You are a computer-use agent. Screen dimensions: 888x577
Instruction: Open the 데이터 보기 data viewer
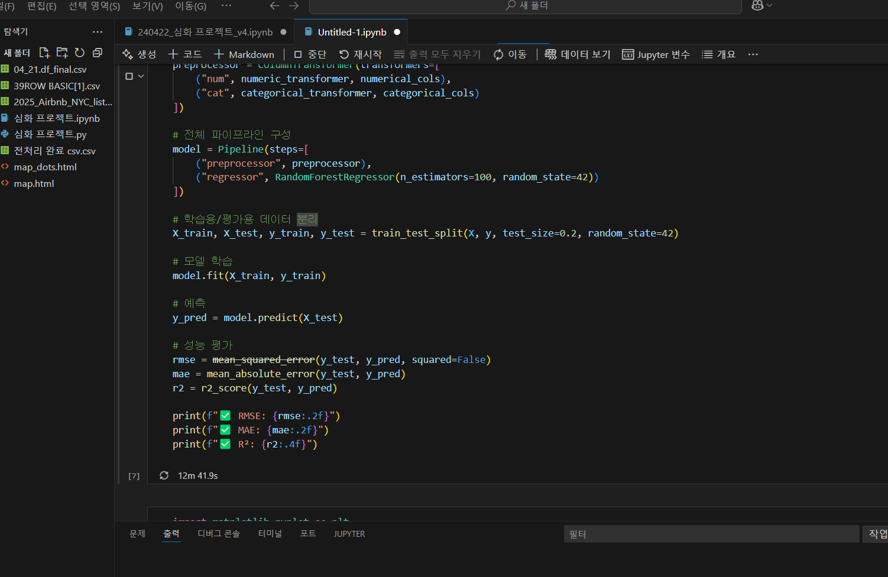(x=578, y=54)
